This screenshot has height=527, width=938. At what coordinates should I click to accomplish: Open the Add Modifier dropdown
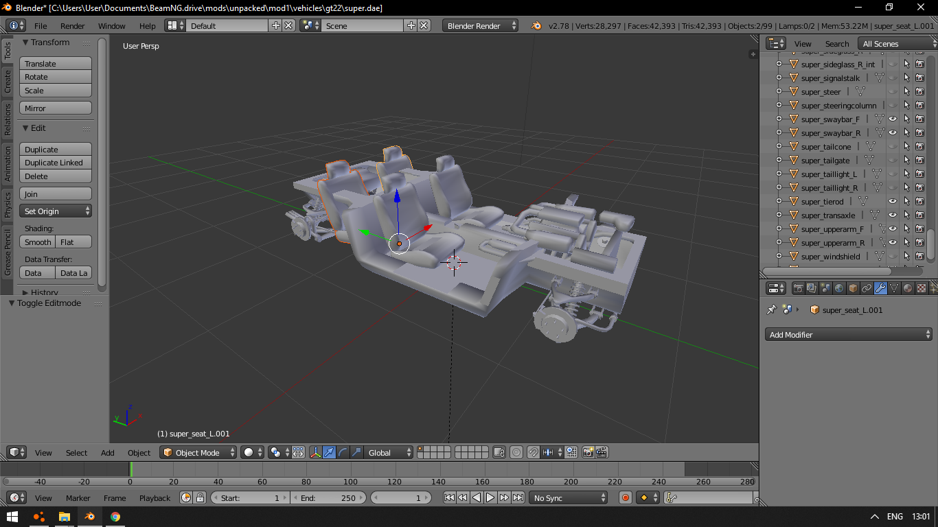(849, 335)
